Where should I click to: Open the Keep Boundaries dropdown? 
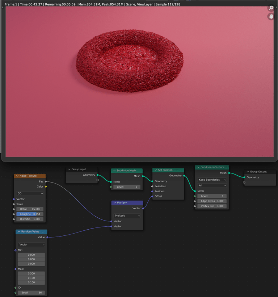tap(212, 180)
